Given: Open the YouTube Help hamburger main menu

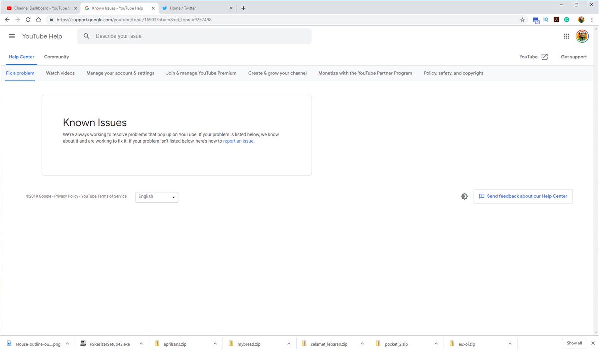Looking at the screenshot, I should [x=12, y=36].
